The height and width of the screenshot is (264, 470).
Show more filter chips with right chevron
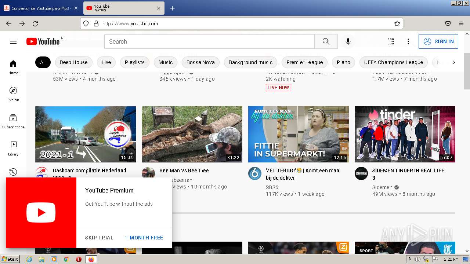tap(453, 62)
